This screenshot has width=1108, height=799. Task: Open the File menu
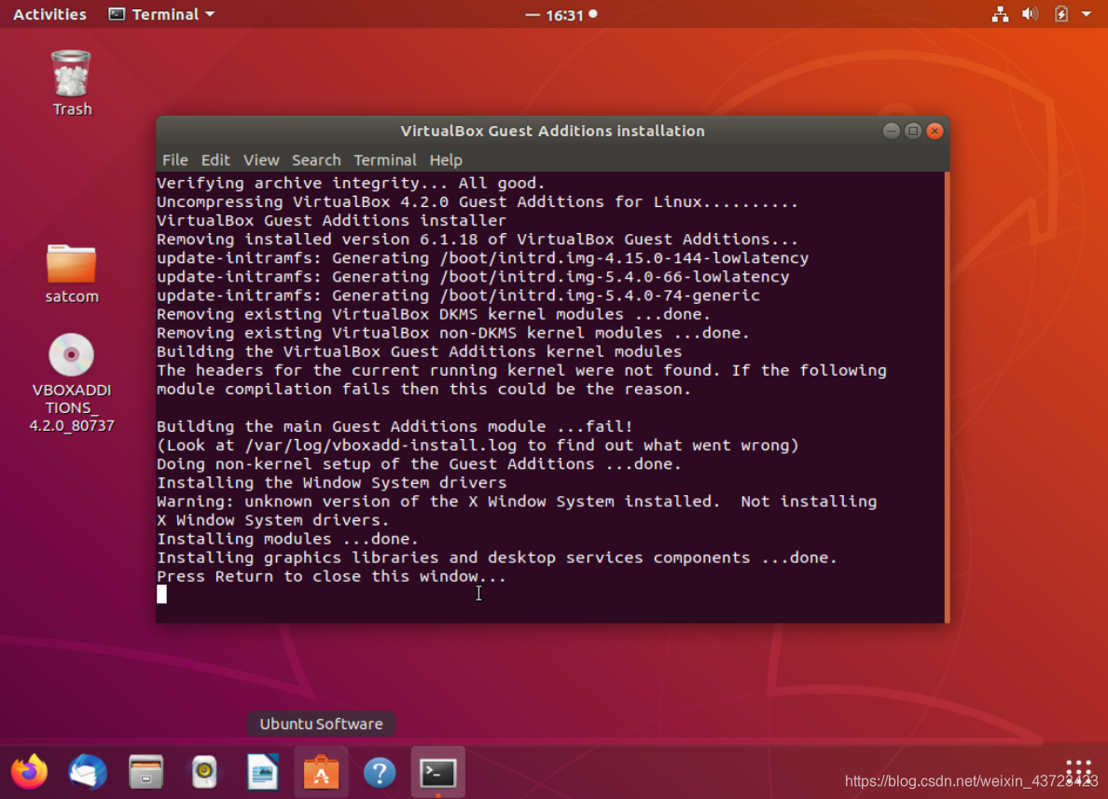click(174, 160)
